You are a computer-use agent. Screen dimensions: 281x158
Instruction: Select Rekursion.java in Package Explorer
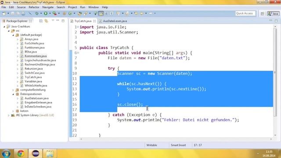tap(33, 69)
